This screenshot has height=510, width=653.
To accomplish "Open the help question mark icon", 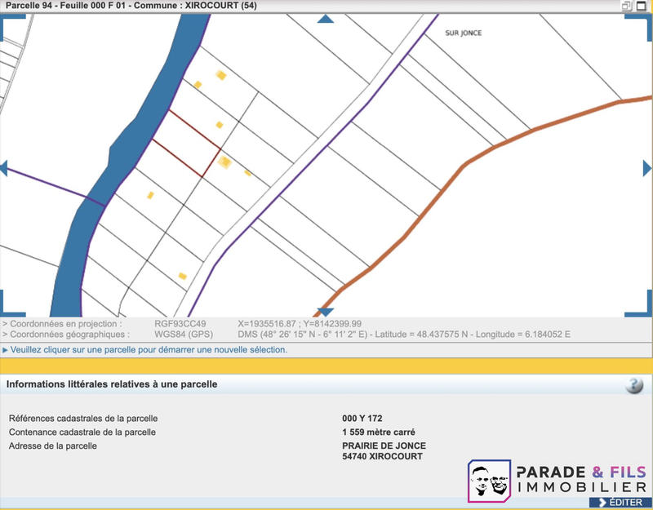I will (633, 386).
